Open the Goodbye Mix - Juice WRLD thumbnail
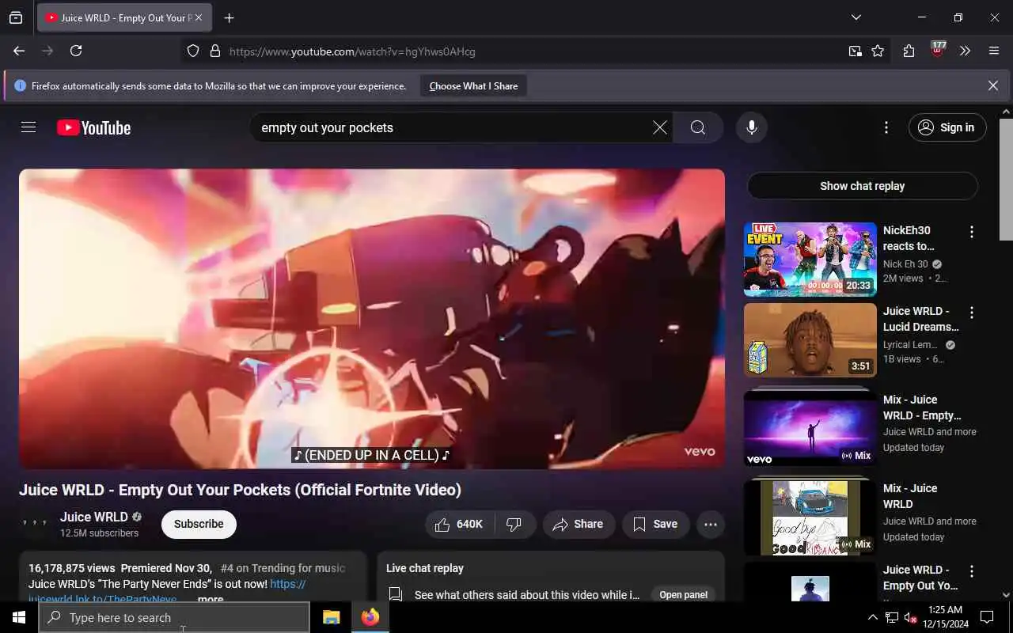The image size is (1013, 633). click(x=810, y=518)
